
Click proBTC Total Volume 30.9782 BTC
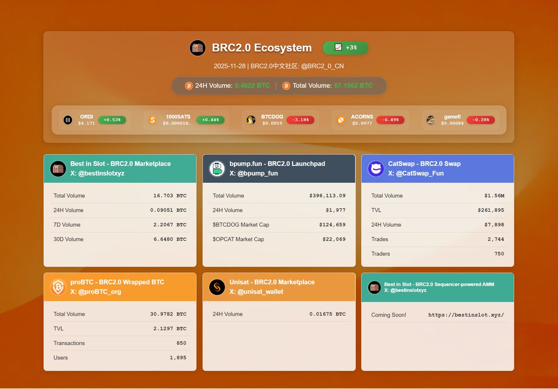168,314
